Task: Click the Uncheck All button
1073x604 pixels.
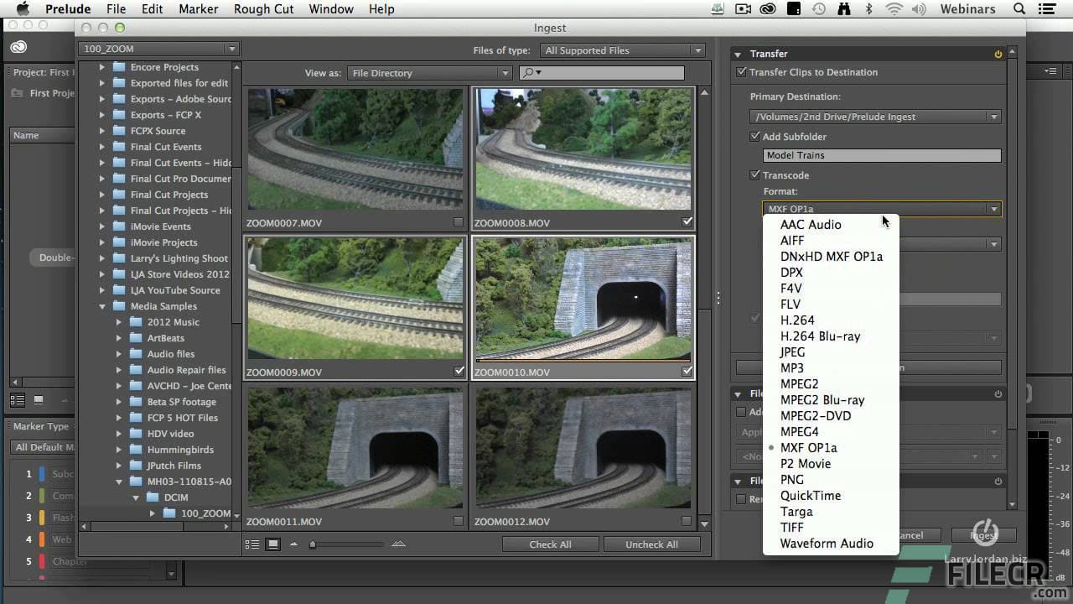Action: (x=652, y=544)
